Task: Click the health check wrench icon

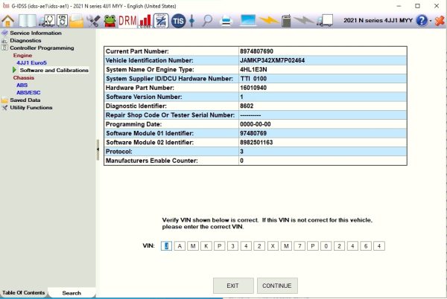Action: click(x=161, y=21)
